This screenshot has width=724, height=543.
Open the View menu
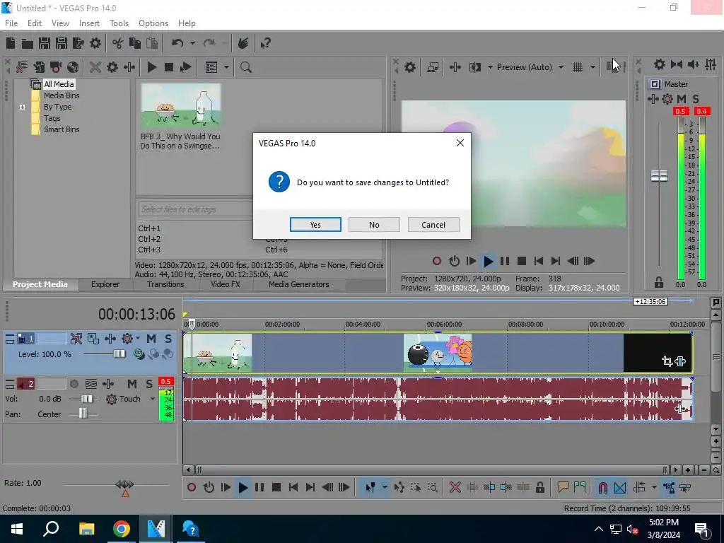pos(60,23)
